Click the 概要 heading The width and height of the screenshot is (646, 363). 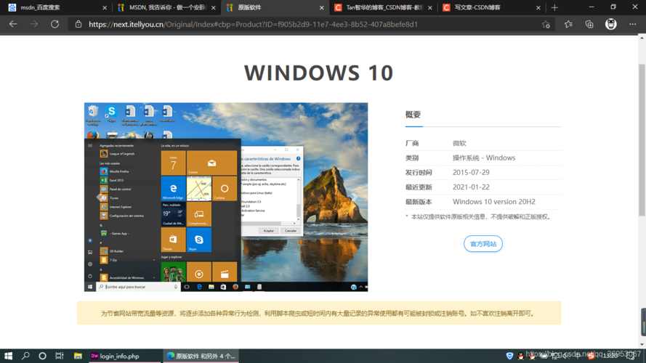click(x=413, y=115)
